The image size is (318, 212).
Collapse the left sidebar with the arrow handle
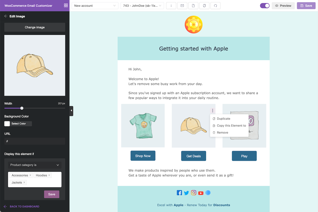click(x=71, y=111)
